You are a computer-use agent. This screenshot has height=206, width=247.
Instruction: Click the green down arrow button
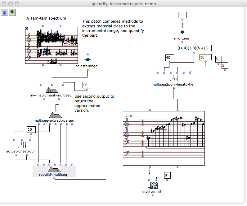point(12,12)
